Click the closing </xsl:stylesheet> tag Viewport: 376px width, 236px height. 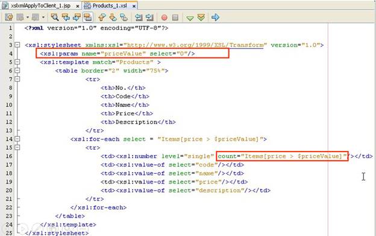(57, 233)
